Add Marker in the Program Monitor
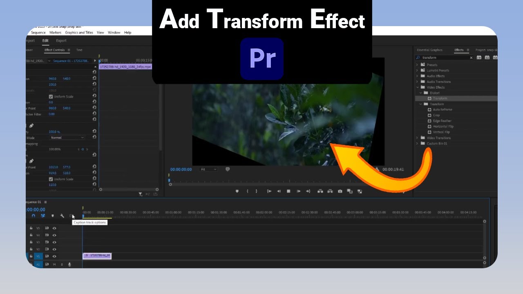 point(237,191)
